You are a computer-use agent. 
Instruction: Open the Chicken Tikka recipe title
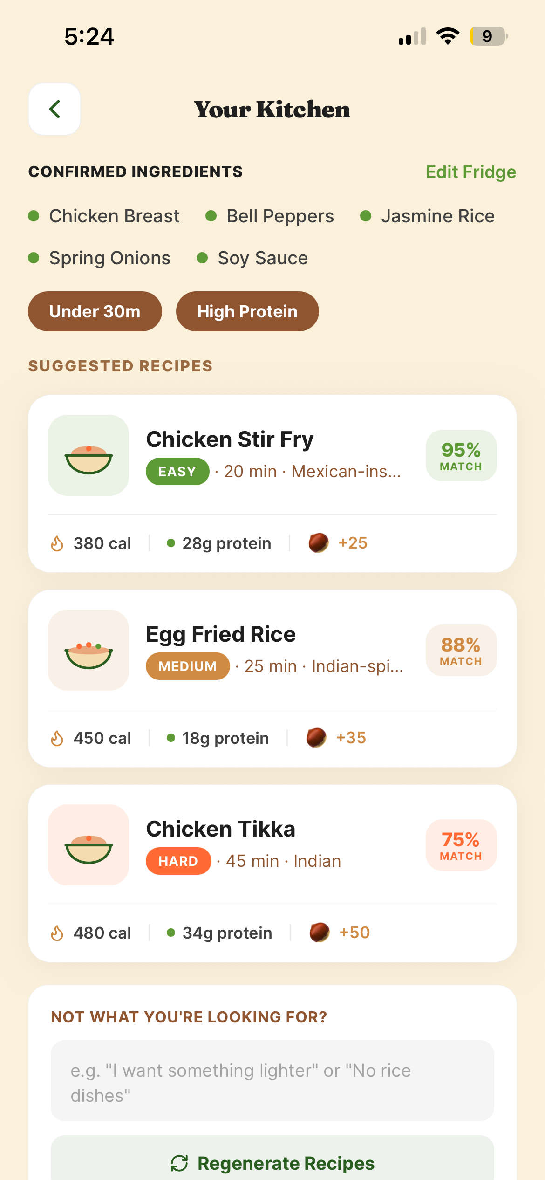pyautogui.click(x=221, y=829)
